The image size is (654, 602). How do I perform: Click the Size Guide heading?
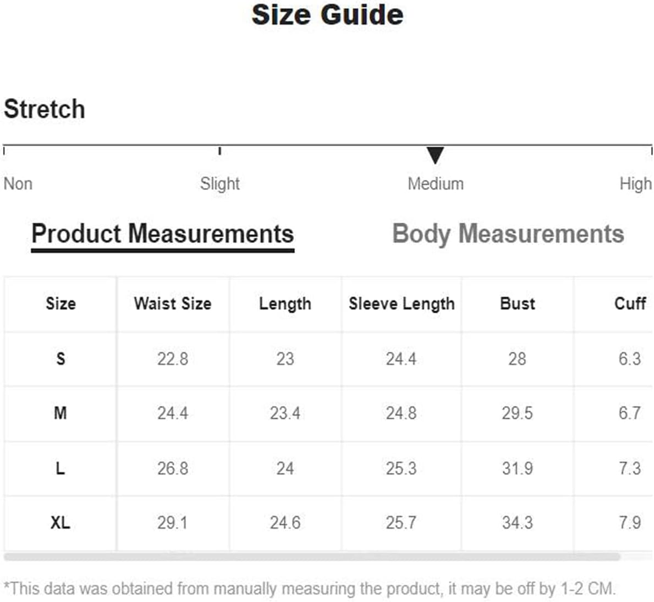tap(327, 15)
